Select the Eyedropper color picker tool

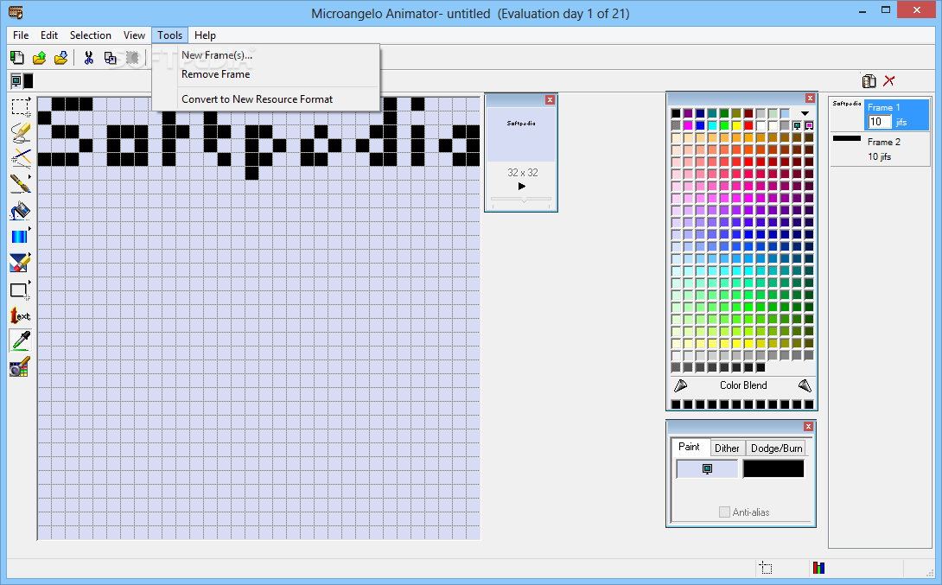click(x=21, y=340)
